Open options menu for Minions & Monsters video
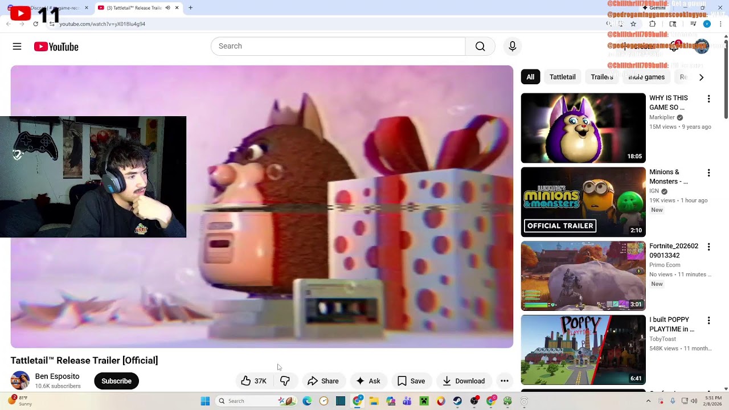Image resolution: width=729 pixels, height=410 pixels. pos(708,173)
